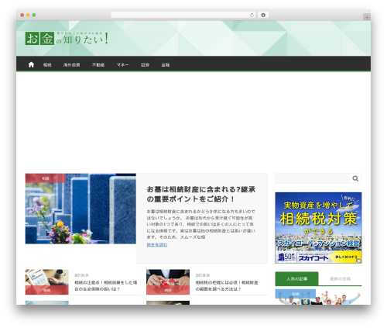Click the search magnifier icon
Image resolution: width=387 pixels, height=328 pixels.
pos(355,178)
